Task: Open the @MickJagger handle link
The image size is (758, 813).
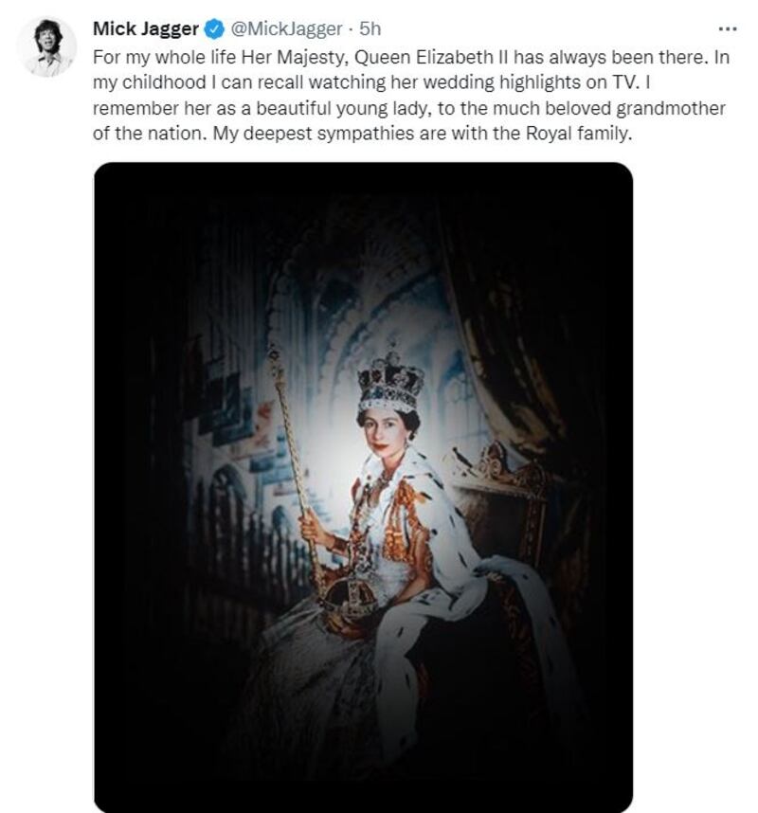Action: click(x=286, y=29)
